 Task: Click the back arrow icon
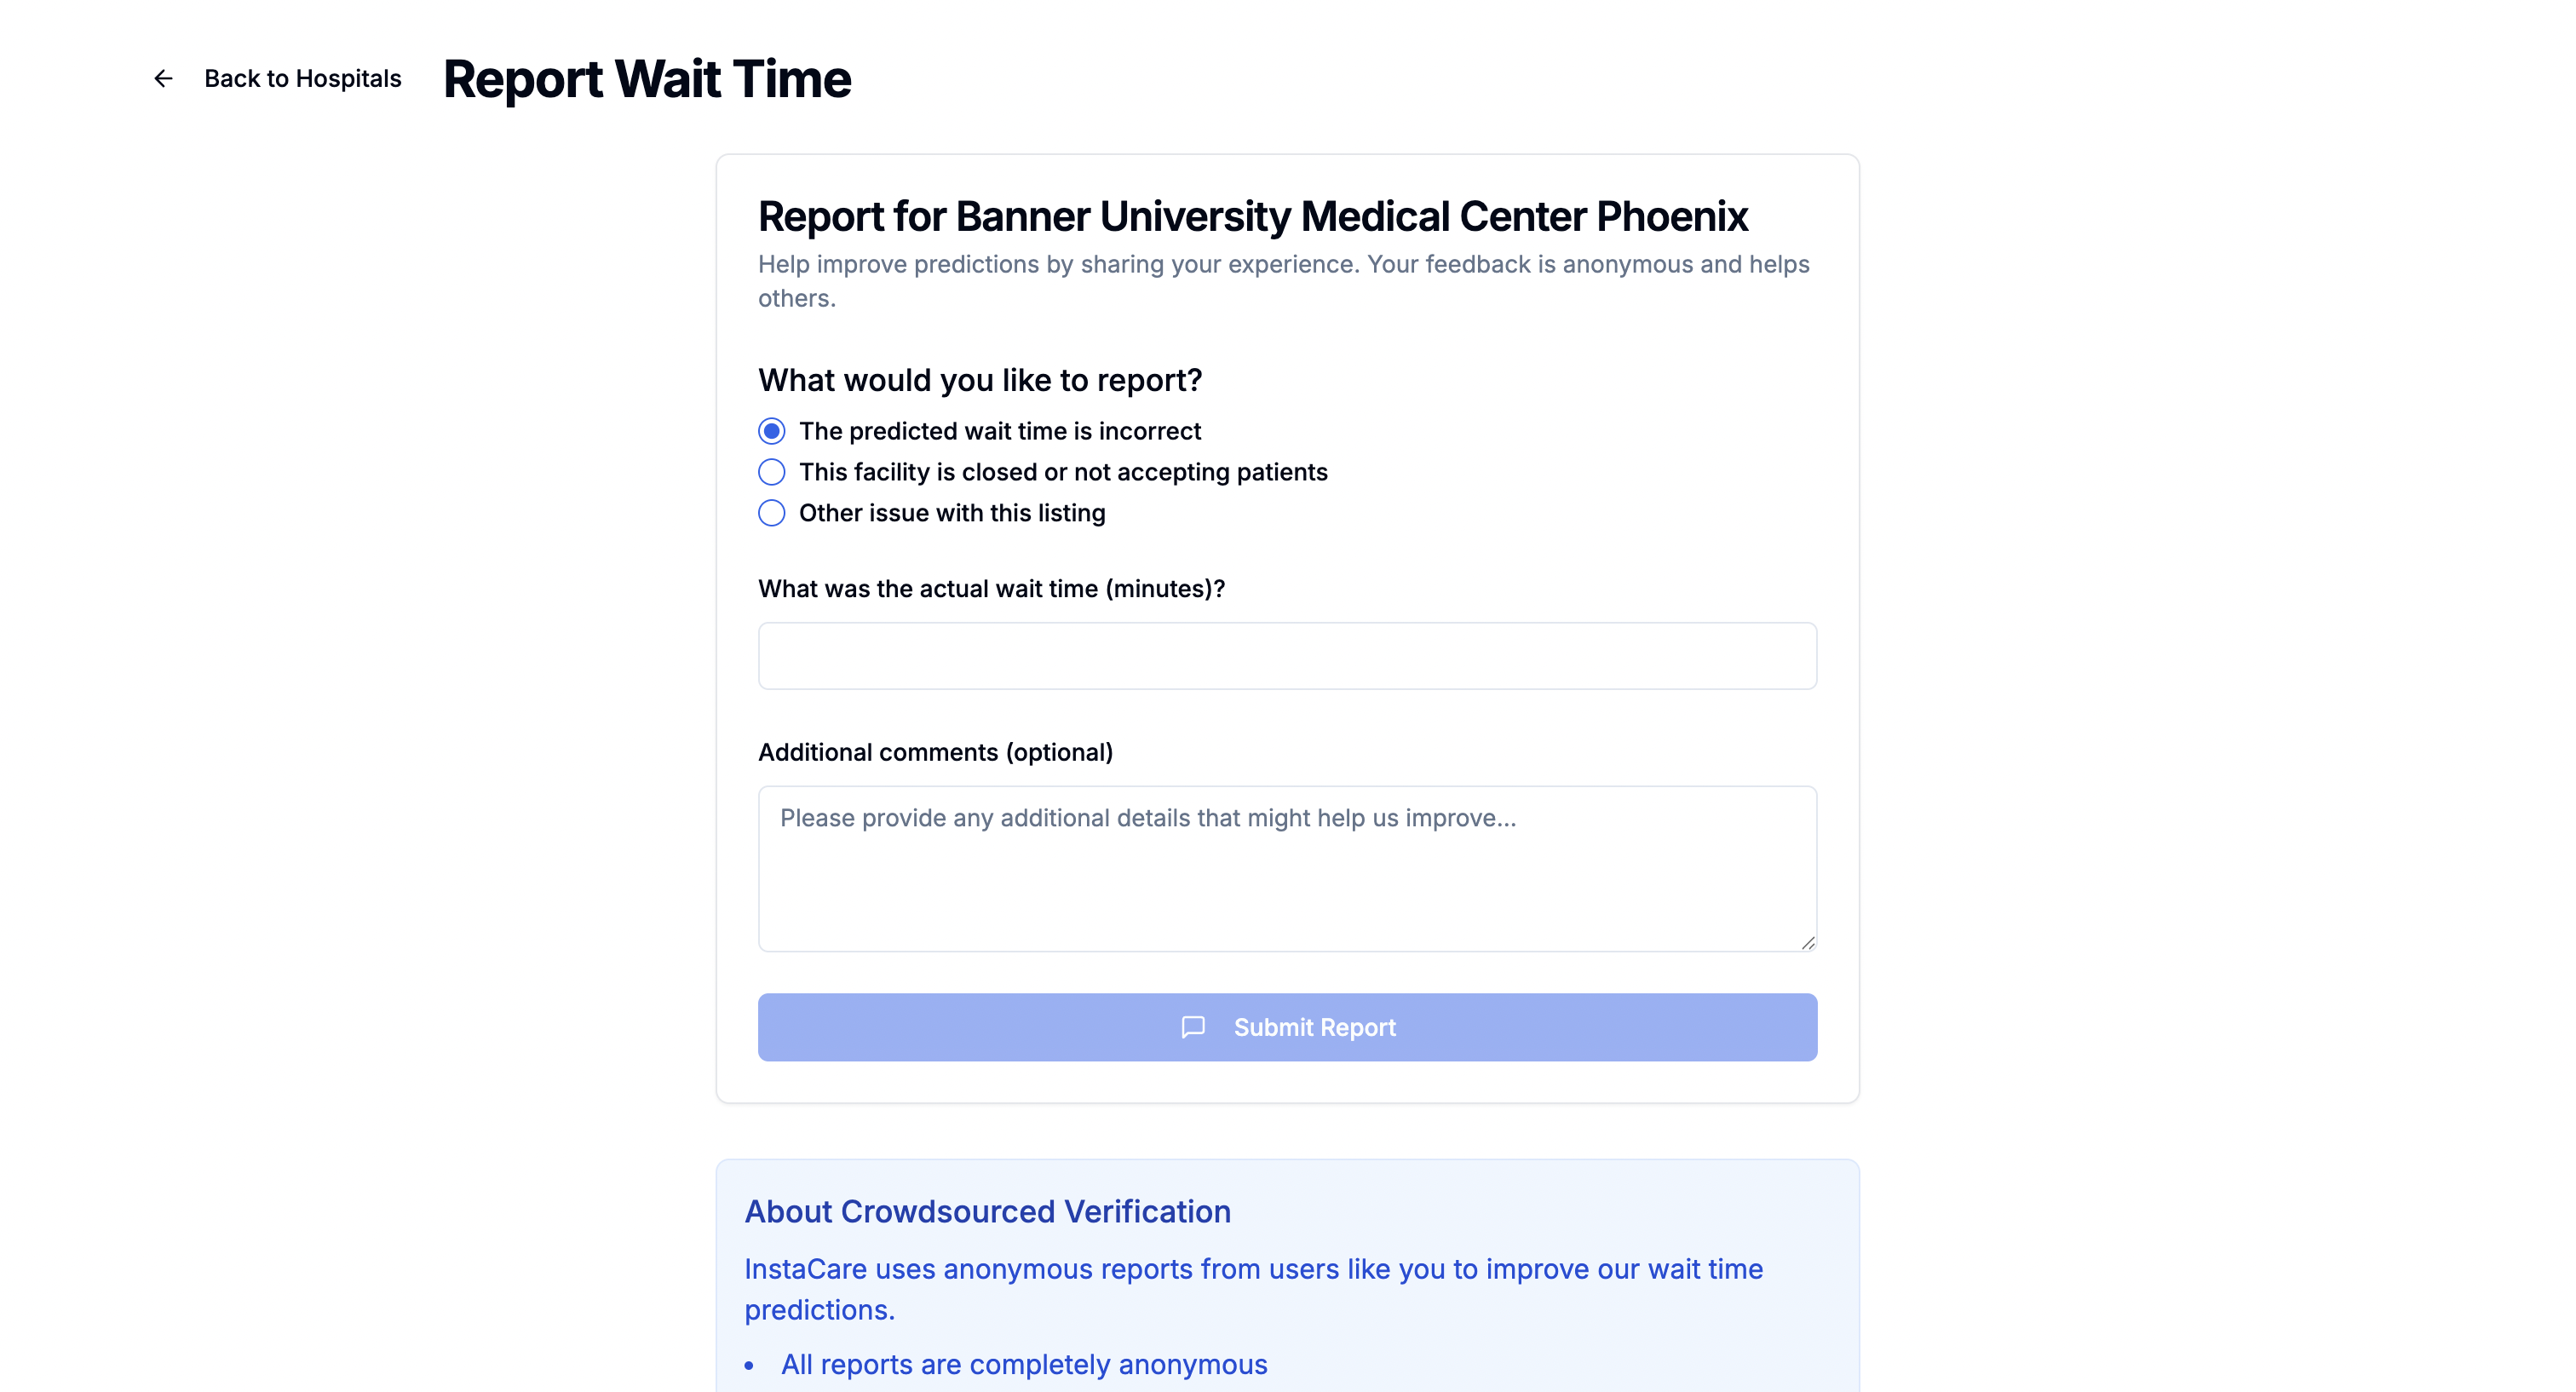[x=163, y=78]
